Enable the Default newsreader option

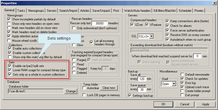[182, 74]
